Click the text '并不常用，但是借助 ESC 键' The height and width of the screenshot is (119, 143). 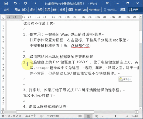point(53,73)
